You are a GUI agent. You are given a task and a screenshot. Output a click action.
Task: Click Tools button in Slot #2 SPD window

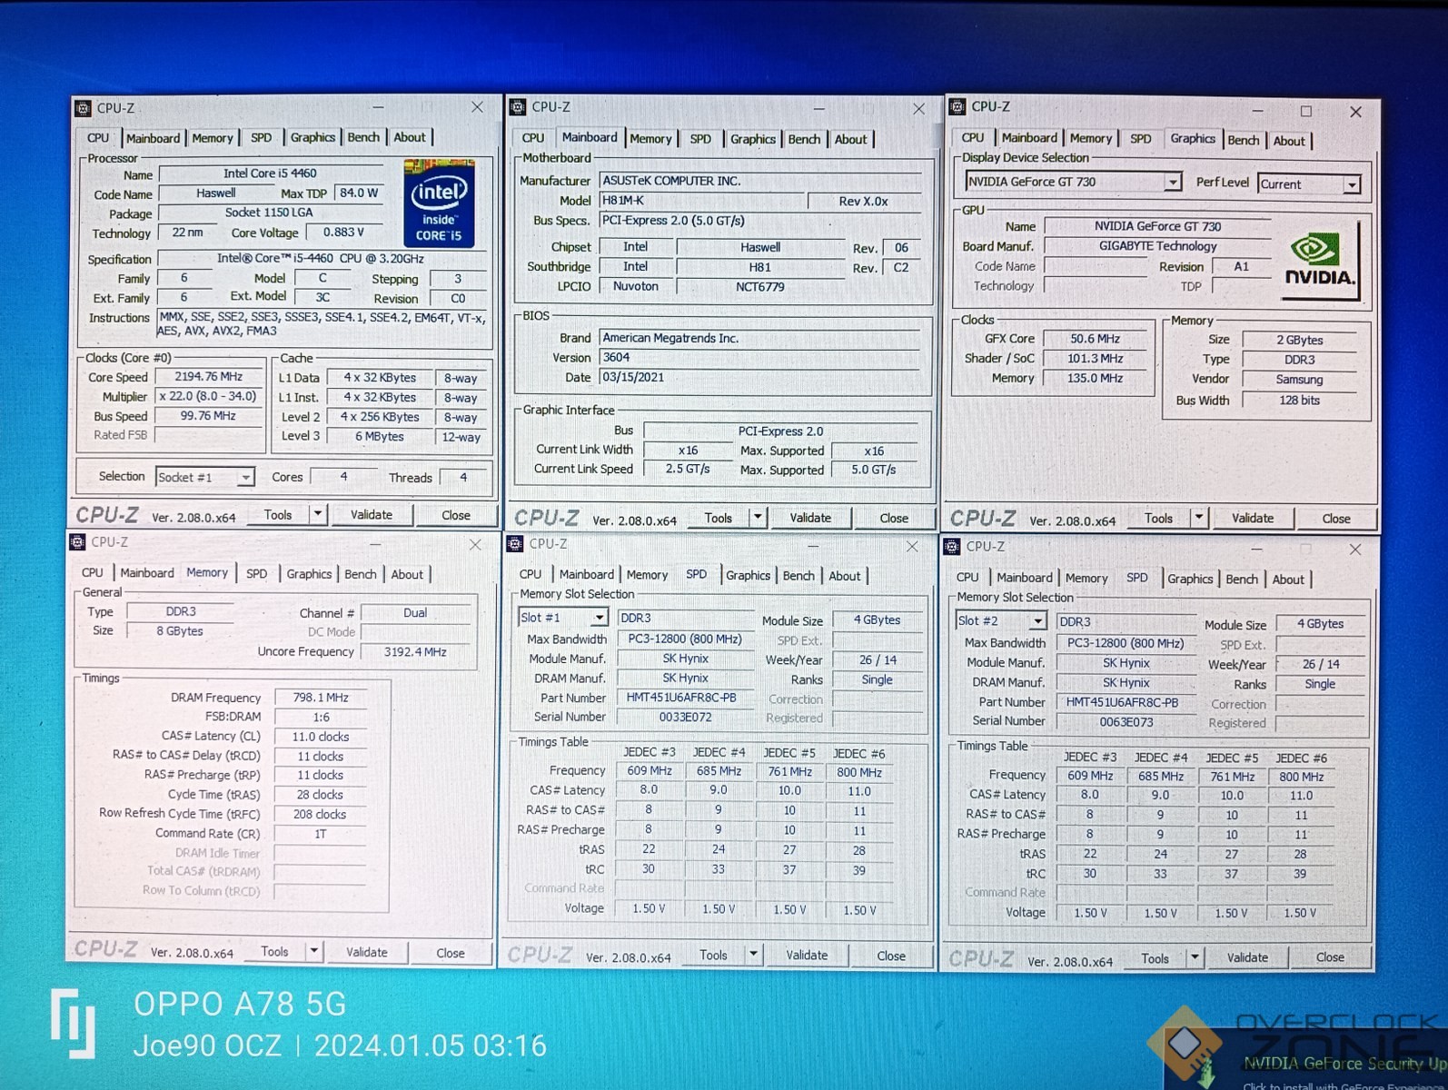coord(1155,958)
